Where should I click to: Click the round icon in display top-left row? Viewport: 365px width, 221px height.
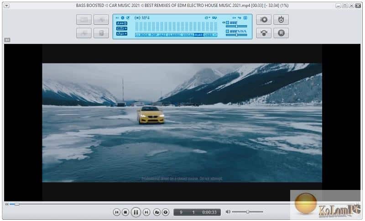pyautogui.click(x=122, y=18)
